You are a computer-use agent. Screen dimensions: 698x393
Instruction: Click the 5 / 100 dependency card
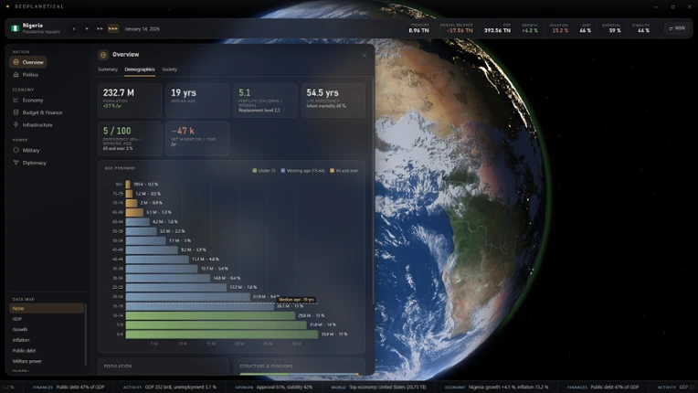click(x=130, y=138)
